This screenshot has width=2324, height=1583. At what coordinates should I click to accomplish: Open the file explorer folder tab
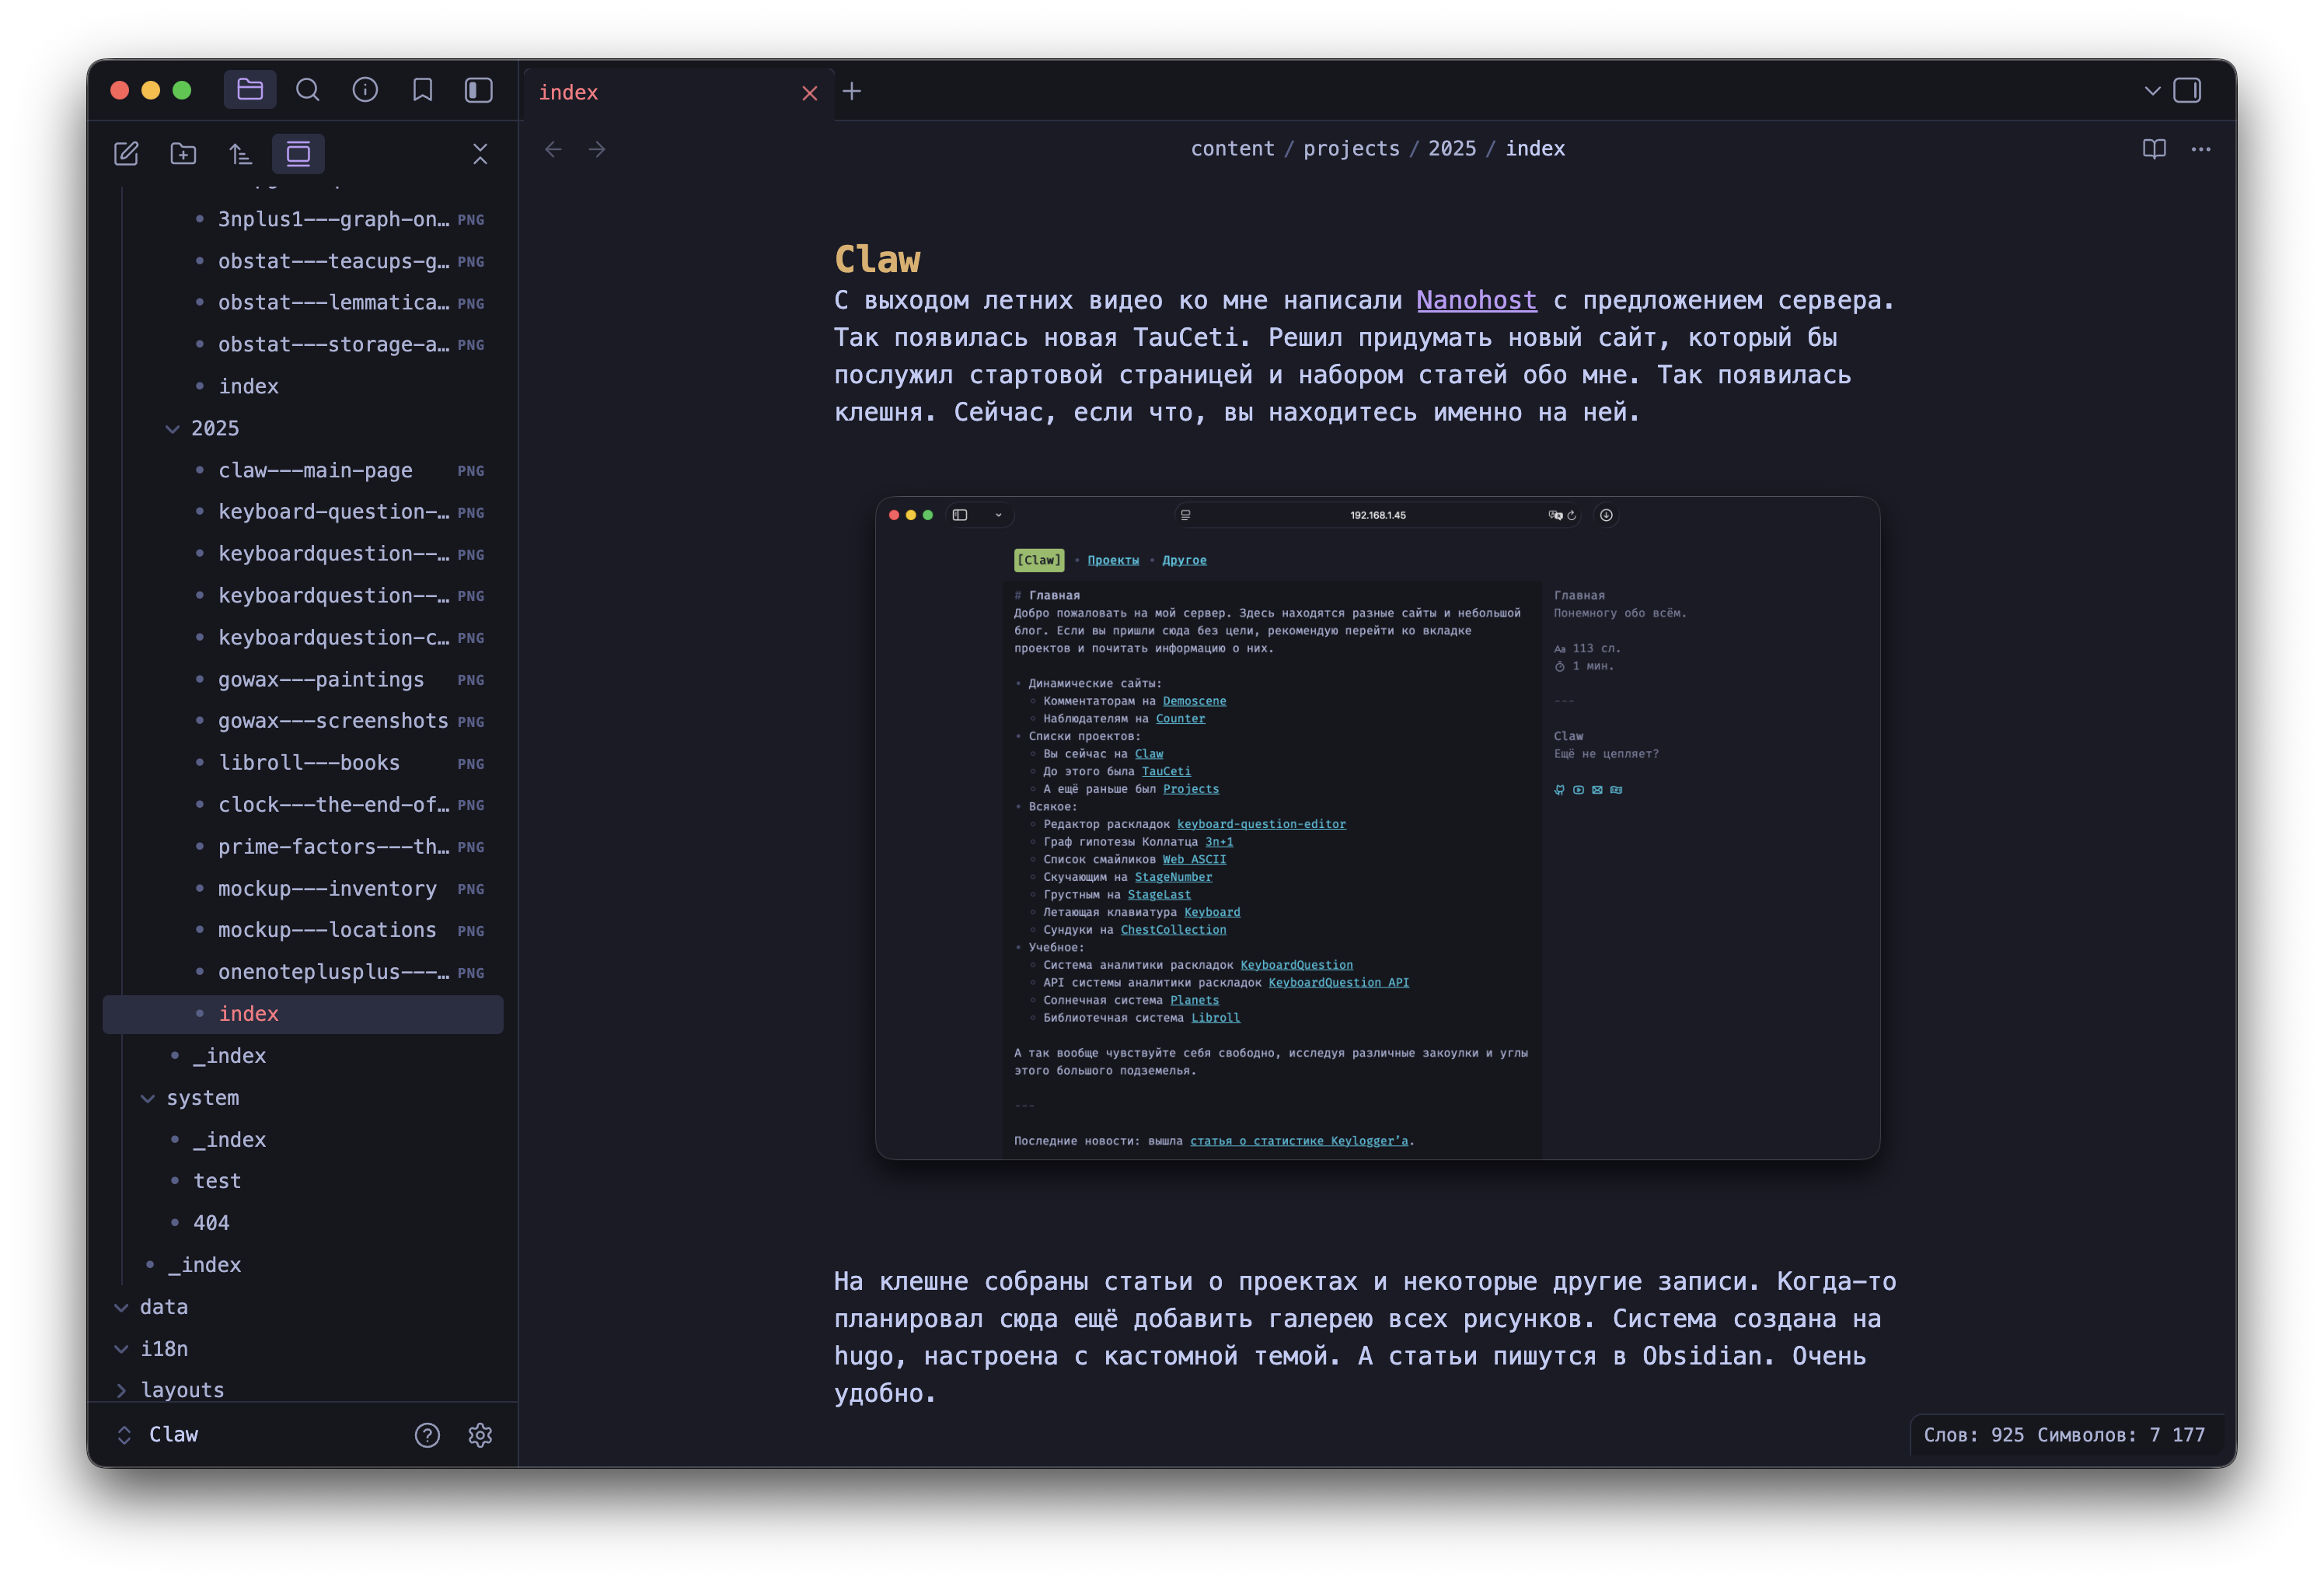tap(250, 90)
